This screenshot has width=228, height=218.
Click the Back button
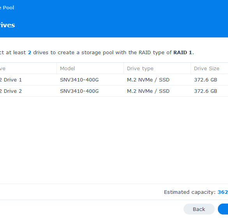(199, 209)
